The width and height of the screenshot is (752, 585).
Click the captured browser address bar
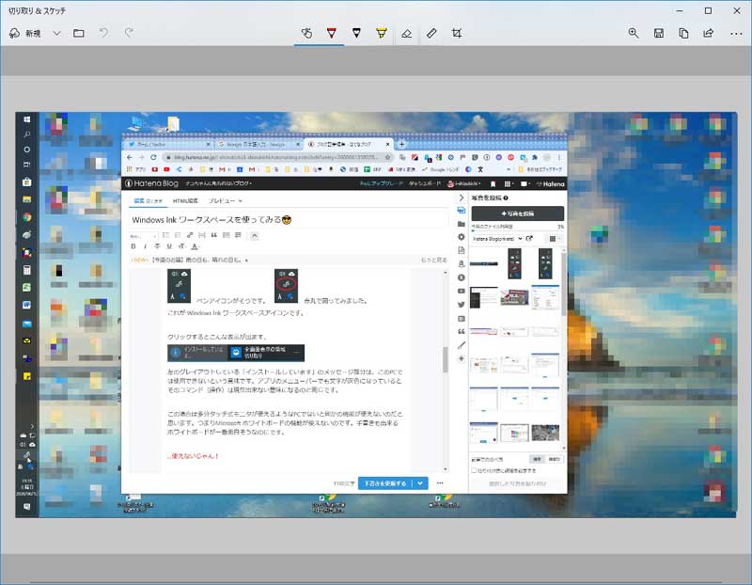pos(278,157)
